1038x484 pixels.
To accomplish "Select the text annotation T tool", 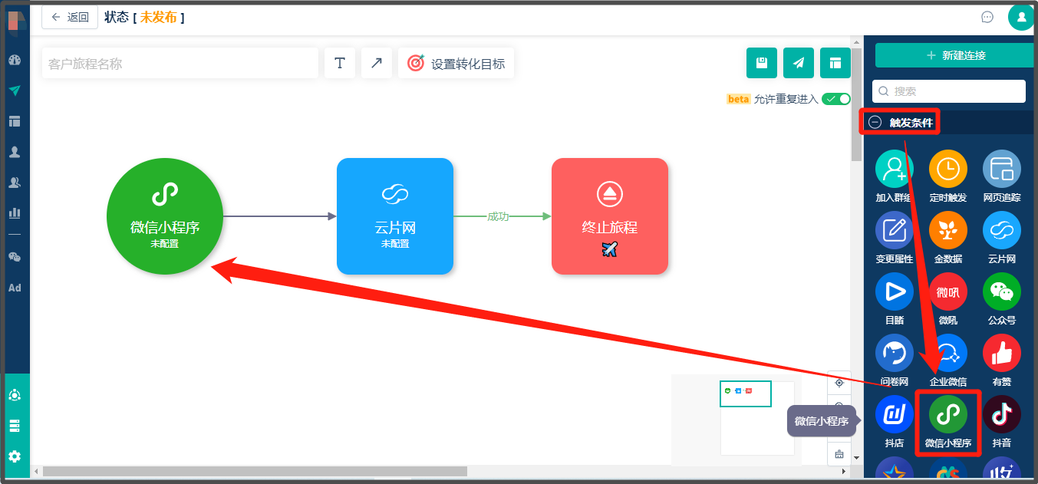I will [x=340, y=63].
